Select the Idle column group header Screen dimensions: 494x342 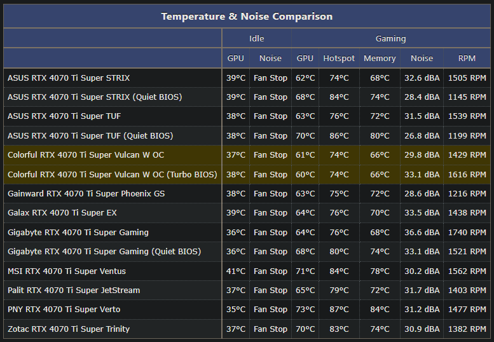coord(256,38)
